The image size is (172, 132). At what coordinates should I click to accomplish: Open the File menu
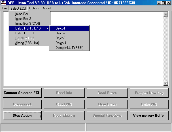click(5, 8)
